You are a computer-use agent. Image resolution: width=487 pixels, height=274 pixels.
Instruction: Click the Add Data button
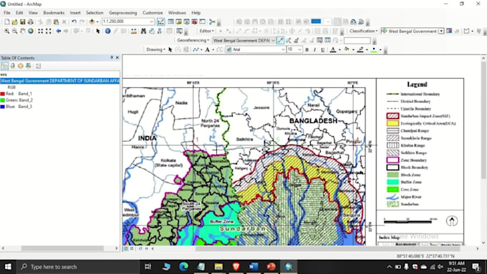92,21
